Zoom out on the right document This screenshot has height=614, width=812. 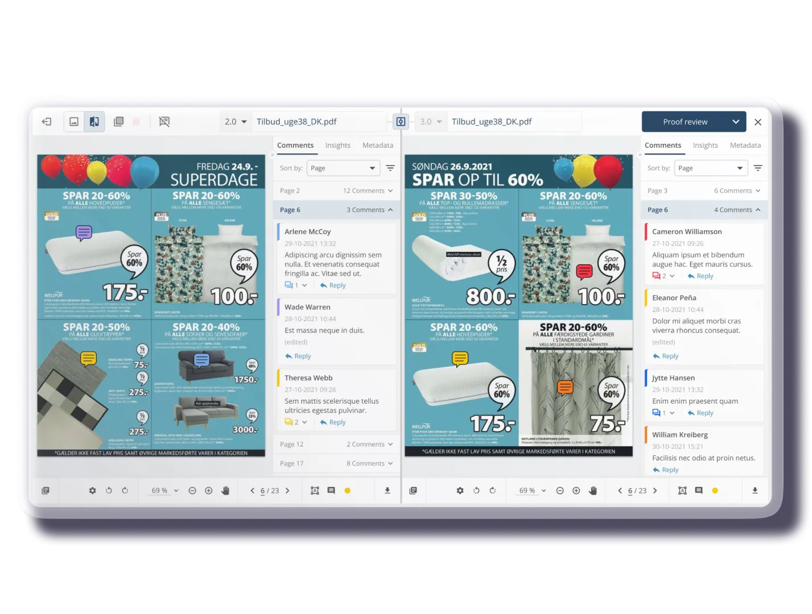point(560,491)
